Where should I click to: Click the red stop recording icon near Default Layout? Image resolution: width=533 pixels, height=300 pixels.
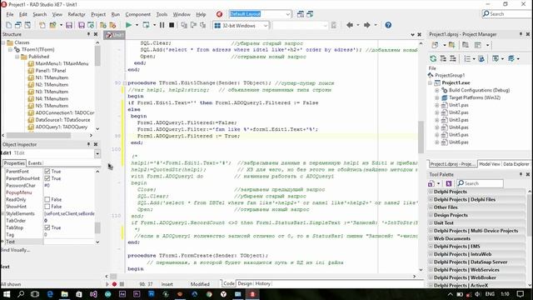pyautogui.click(x=219, y=14)
